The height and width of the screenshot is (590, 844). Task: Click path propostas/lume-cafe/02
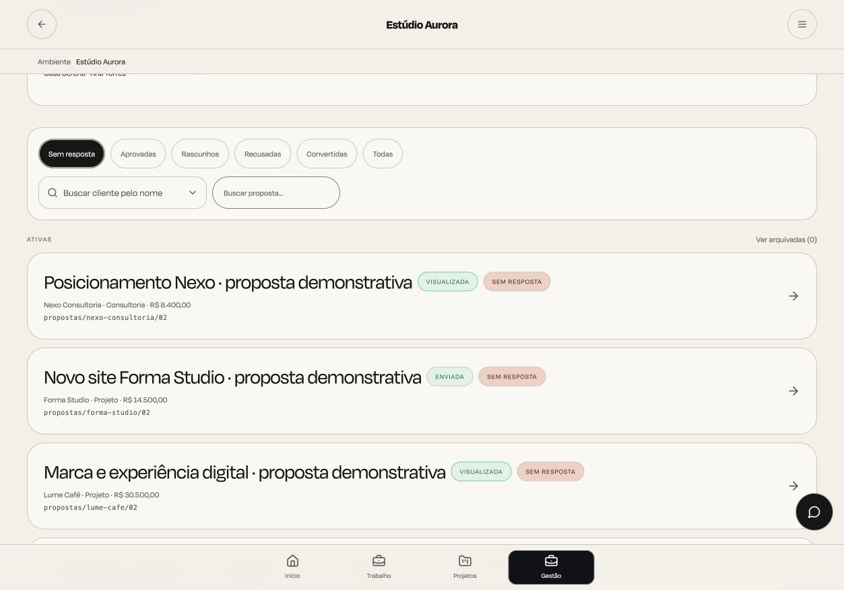click(x=90, y=508)
